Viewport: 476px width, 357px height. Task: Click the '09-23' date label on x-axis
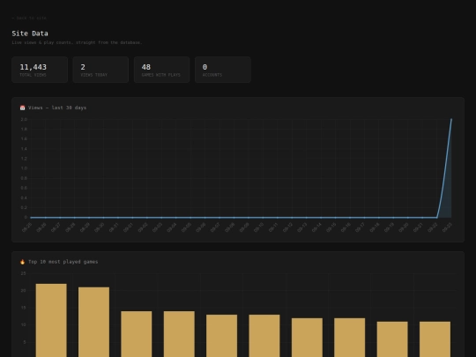(x=447, y=227)
